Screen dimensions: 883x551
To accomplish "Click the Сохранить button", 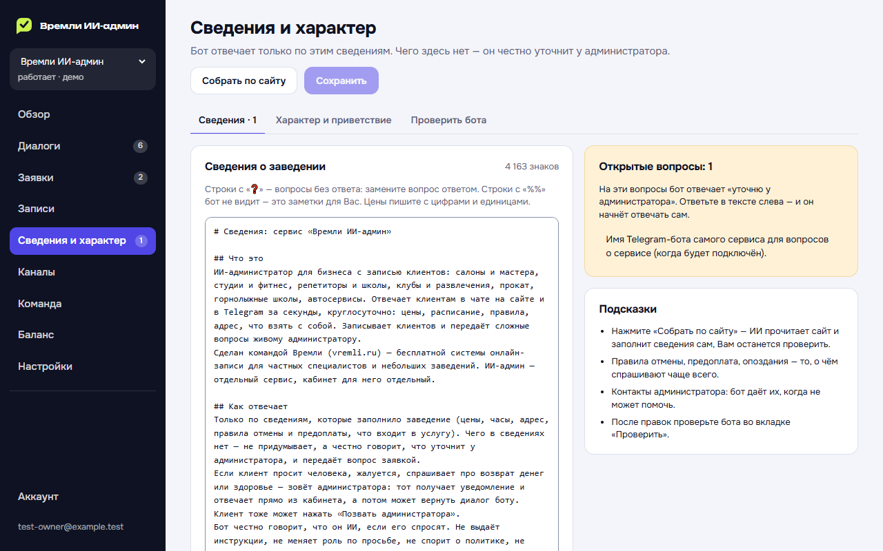I will pos(341,81).
